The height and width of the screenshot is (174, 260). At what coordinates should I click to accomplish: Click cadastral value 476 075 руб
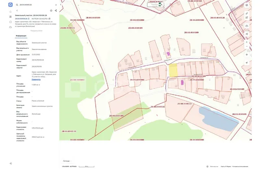pos(38,128)
